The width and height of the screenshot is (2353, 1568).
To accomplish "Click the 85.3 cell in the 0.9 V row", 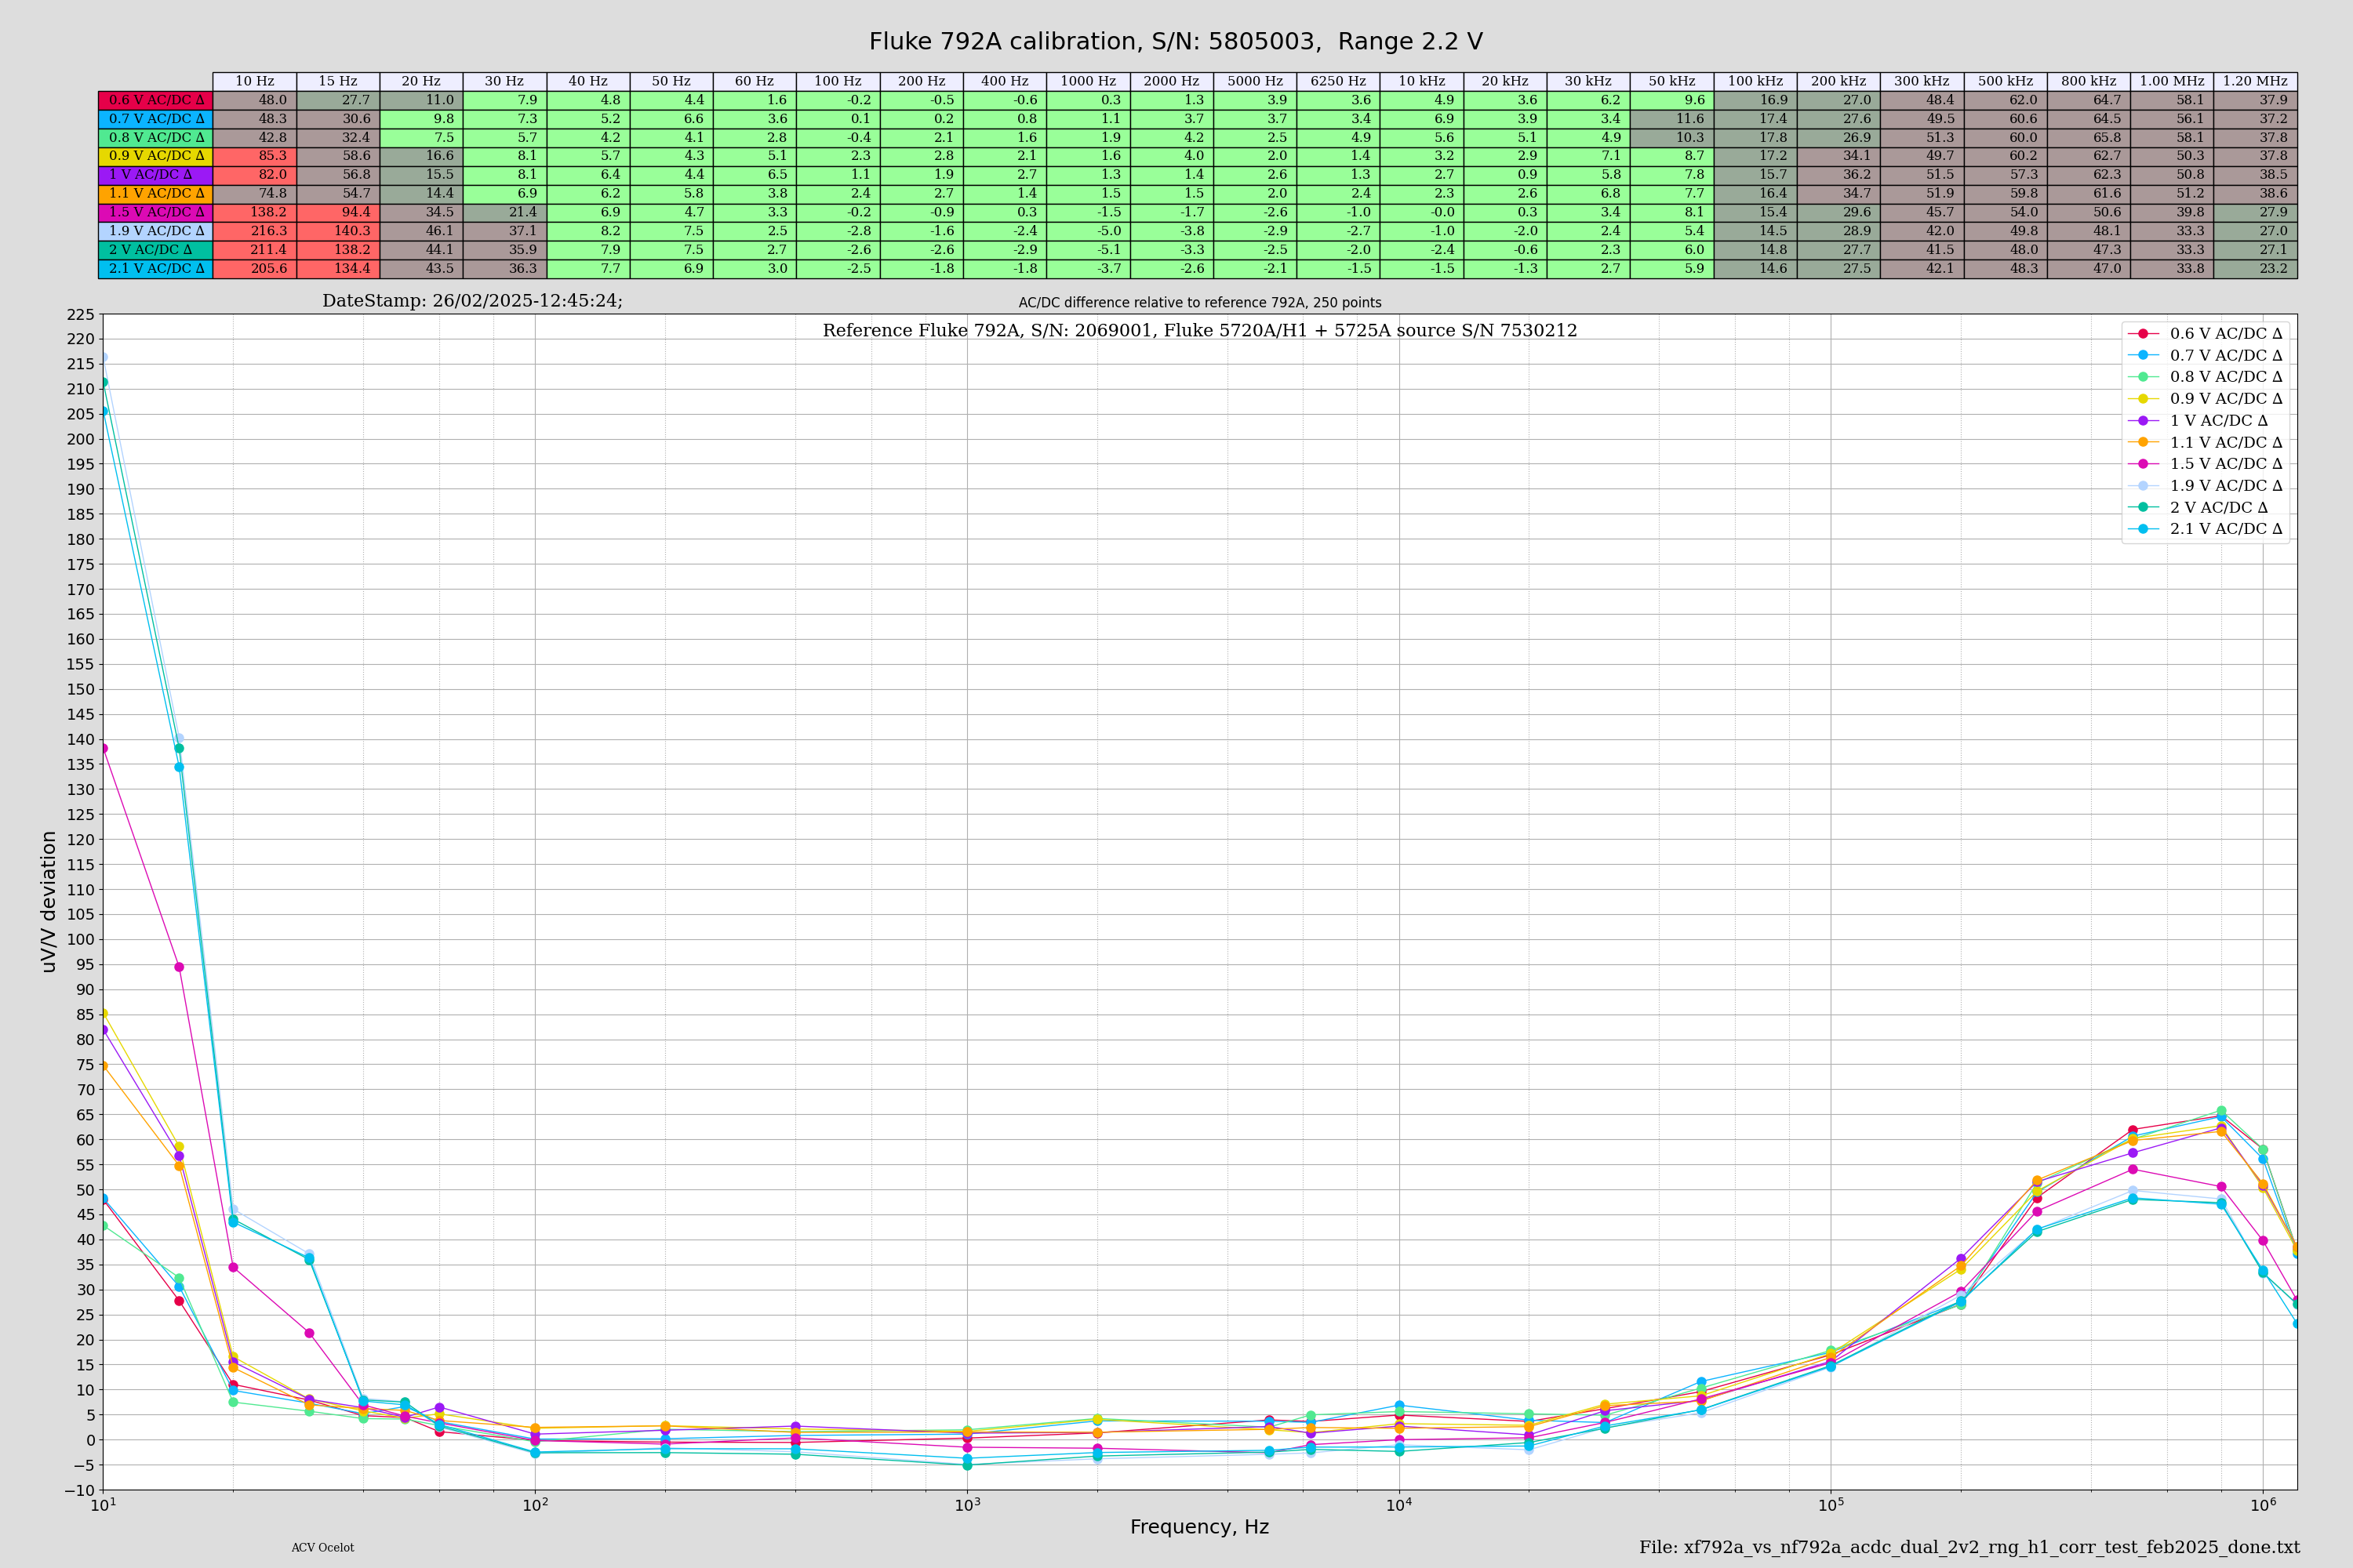I will [x=255, y=156].
